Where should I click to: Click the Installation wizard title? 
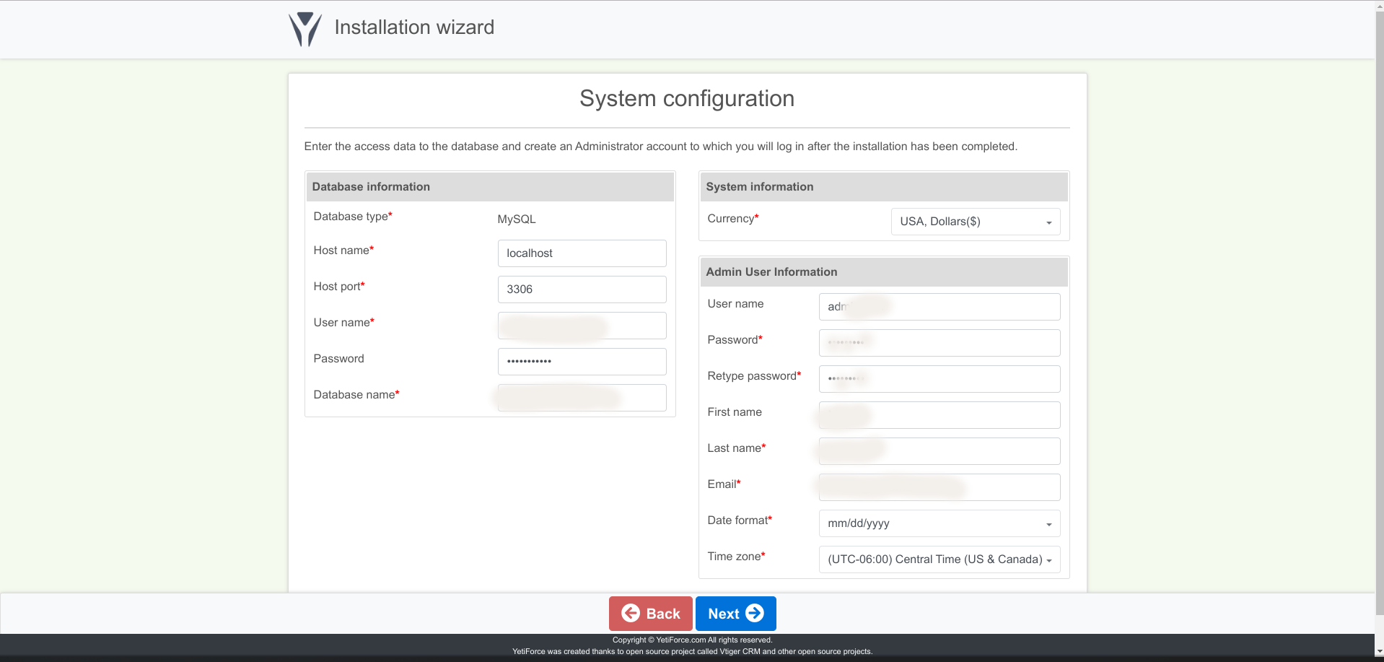414,27
